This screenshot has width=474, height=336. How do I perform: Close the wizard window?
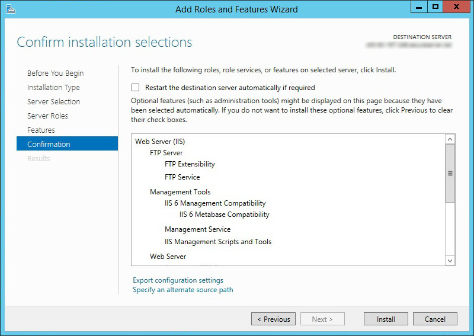click(x=456, y=7)
